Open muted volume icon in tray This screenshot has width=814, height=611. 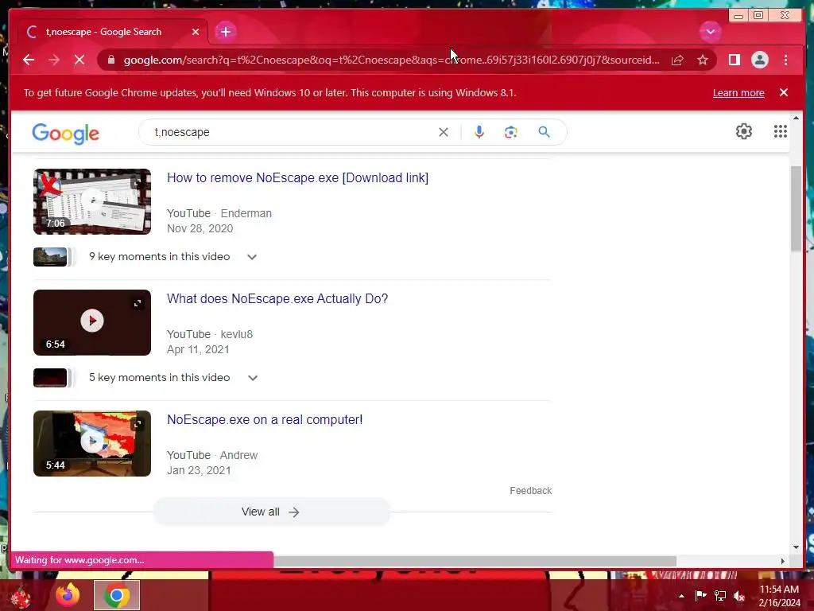[x=739, y=596]
